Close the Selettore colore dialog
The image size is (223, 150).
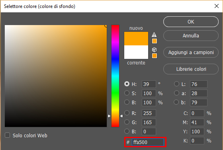[x=217, y=6]
